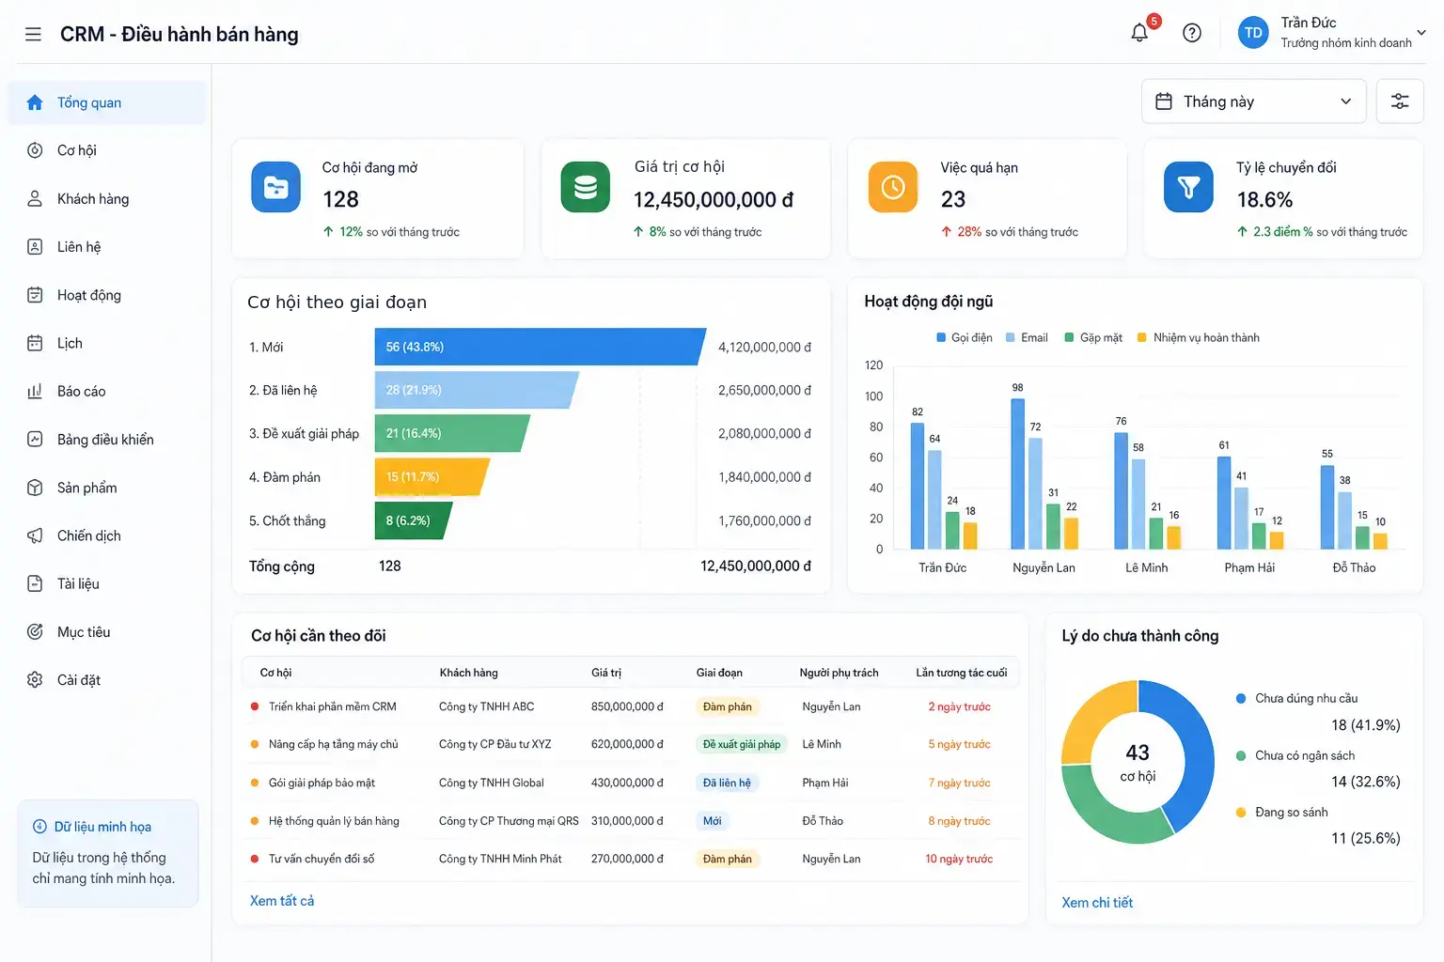Open Cài đặt menu item
Screen dimensions: 1444x962
(x=107, y=679)
